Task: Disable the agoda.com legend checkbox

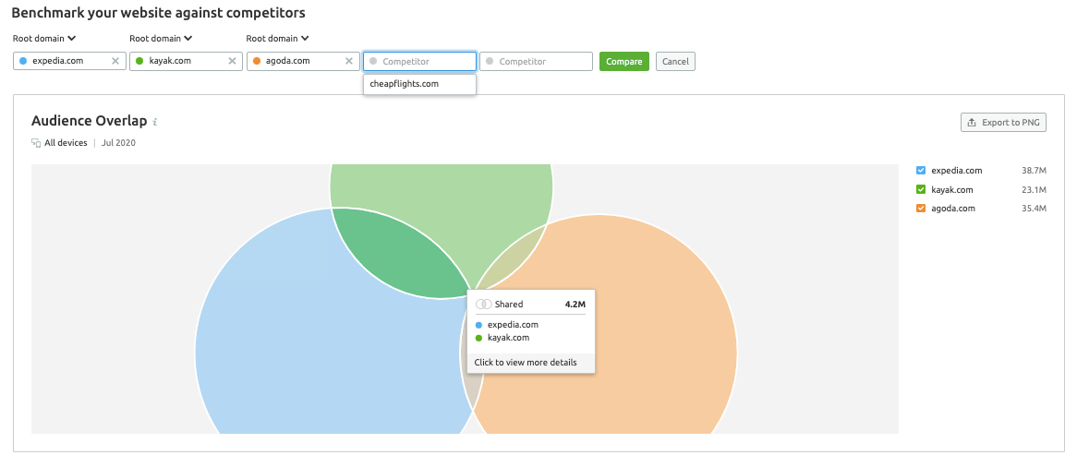Action: coord(920,209)
